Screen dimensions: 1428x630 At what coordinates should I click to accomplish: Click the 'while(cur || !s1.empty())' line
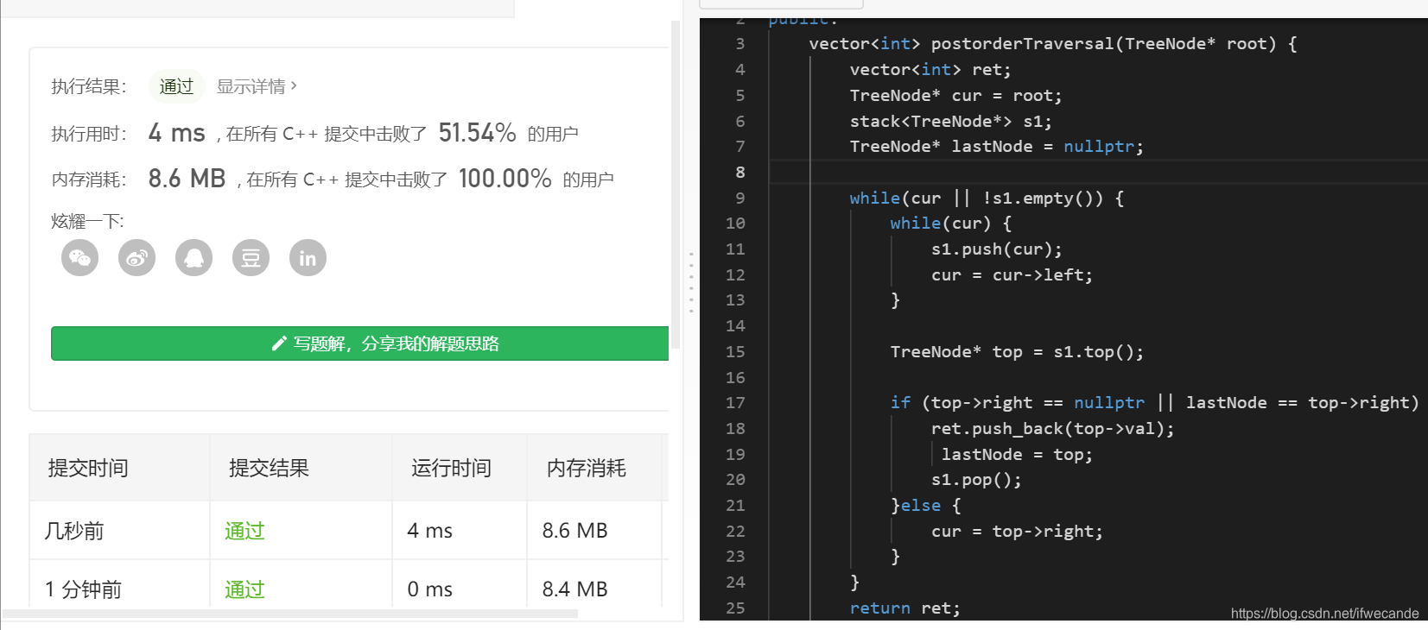[x=987, y=198]
